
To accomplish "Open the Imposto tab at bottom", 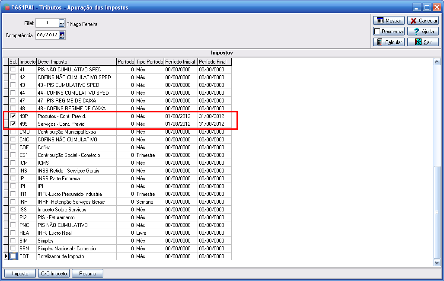I will pyautogui.click(x=20, y=274).
